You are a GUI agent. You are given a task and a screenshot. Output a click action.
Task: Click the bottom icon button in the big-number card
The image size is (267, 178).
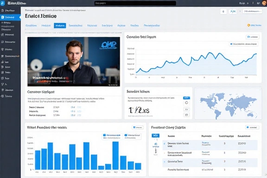186,115
